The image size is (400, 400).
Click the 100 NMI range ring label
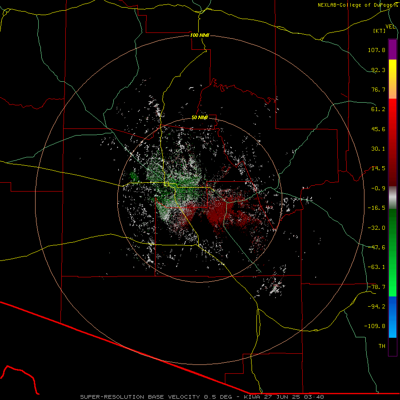point(200,35)
